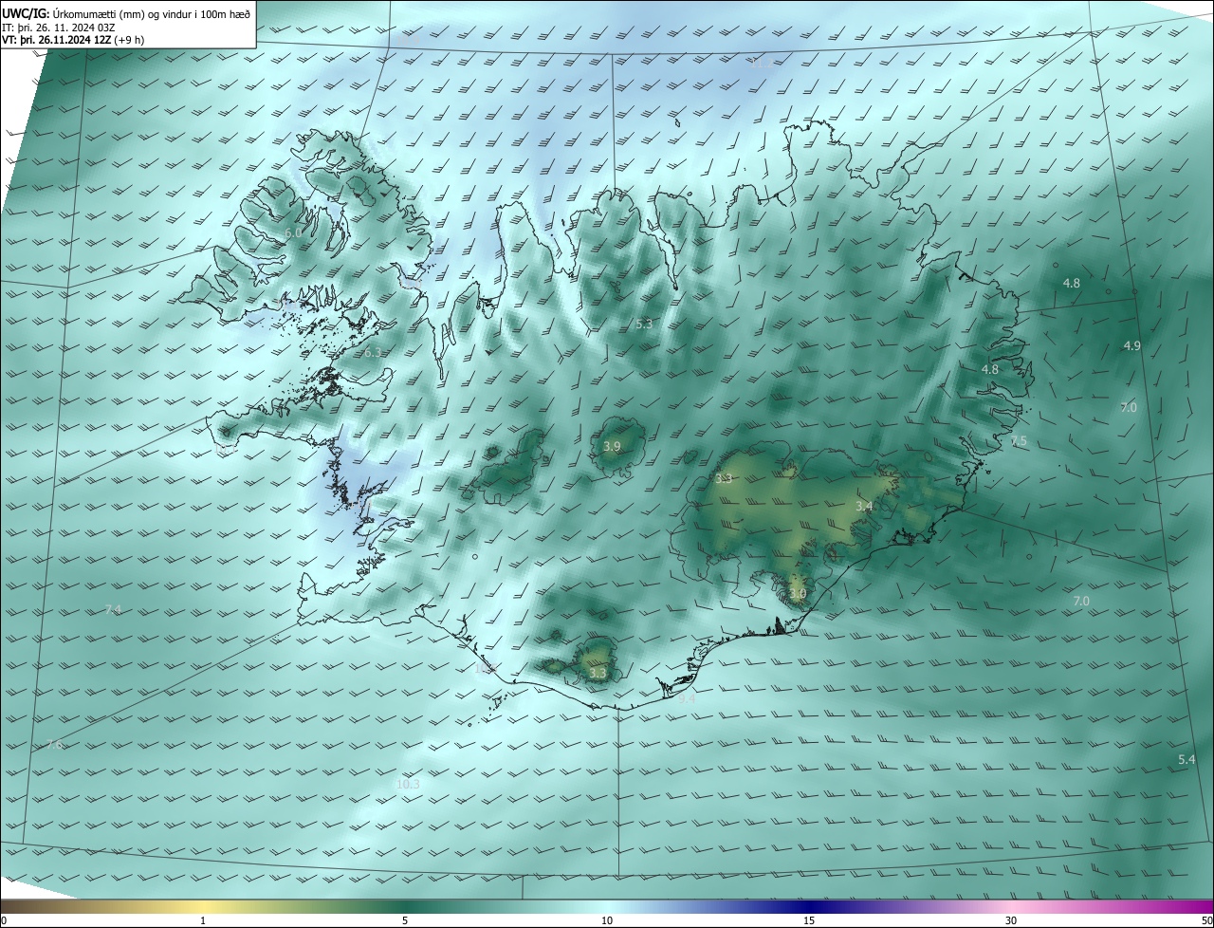Click the 7.4 value on the map
Image resolution: width=1214 pixels, height=928 pixels.
point(113,609)
